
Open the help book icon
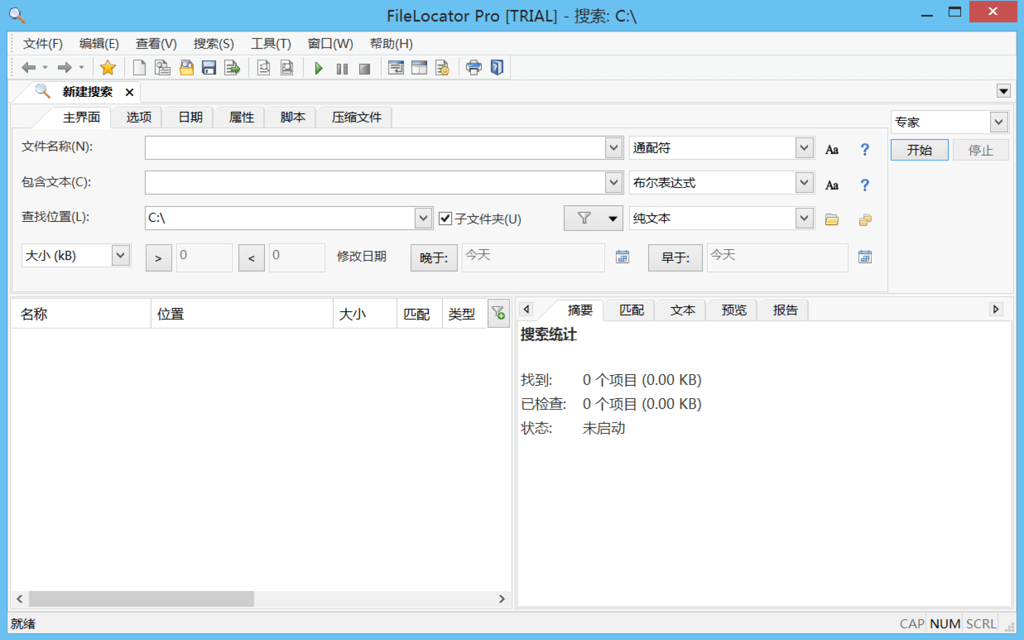497,67
